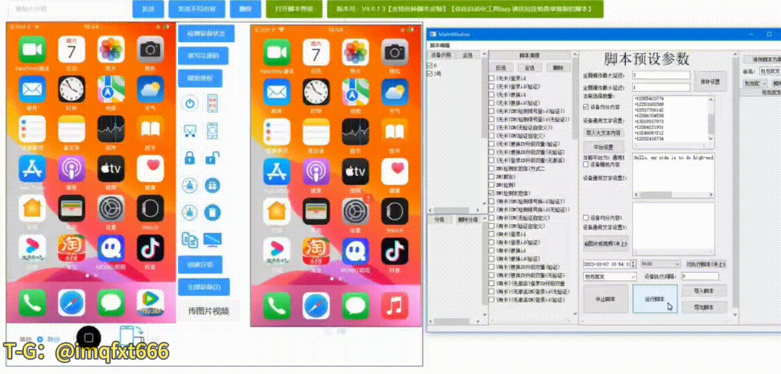Uncheck the ticked IM script checkbox in script list
The image size is (781, 374).
click(x=492, y=192)
